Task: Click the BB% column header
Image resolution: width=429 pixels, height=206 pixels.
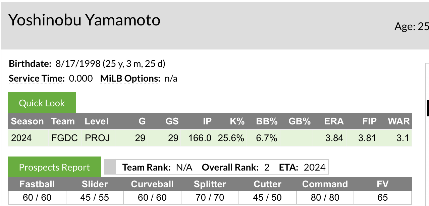Action: click(267, 121)
